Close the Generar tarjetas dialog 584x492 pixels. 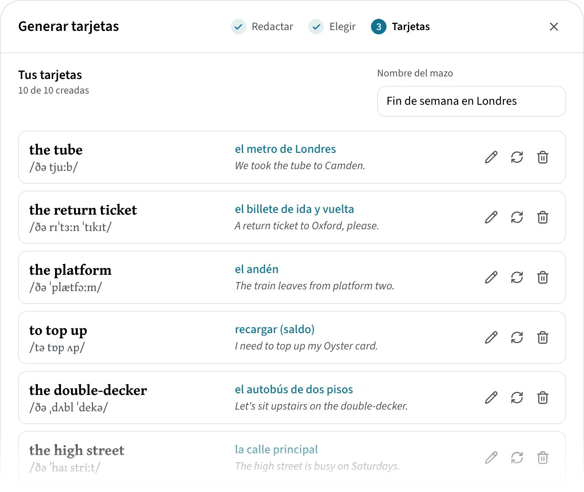[554, 27]
